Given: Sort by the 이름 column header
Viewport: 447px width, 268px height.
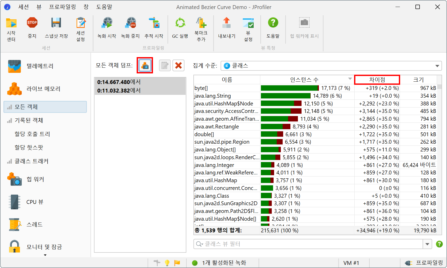Looking at the screenshot, I should 227,80.
